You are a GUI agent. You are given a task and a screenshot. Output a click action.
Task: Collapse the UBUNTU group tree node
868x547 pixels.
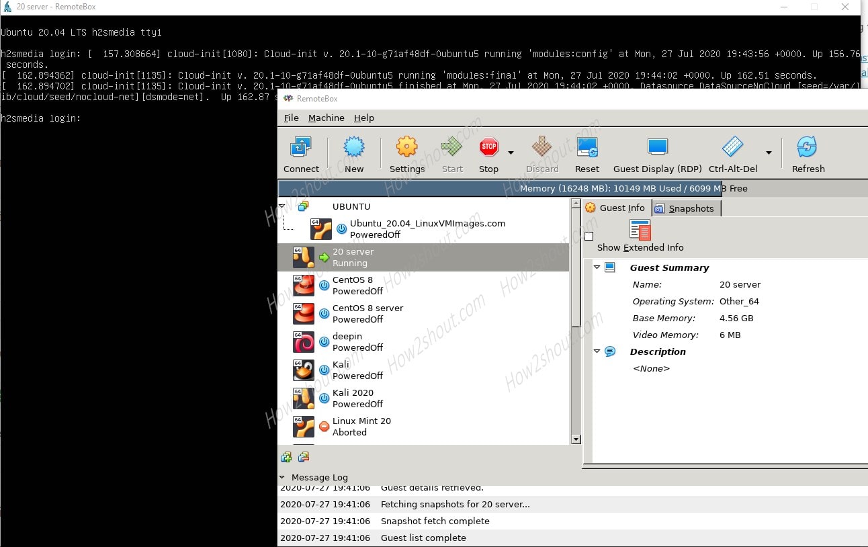(x=281, y=206)
